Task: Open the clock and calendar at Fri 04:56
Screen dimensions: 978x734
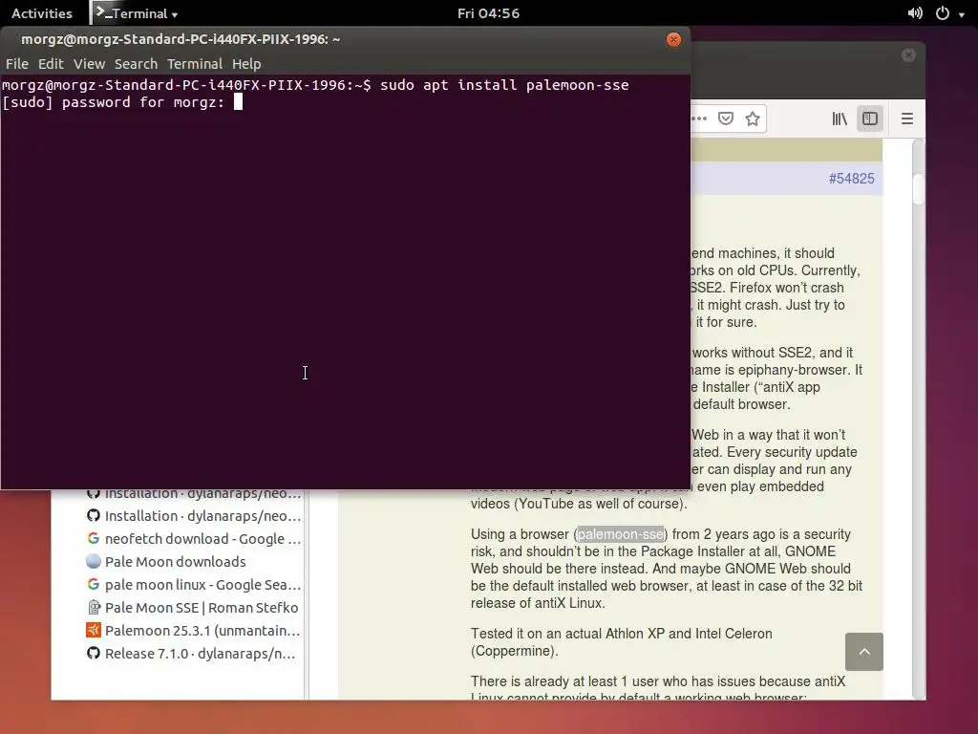Action: tap(488, 13)
